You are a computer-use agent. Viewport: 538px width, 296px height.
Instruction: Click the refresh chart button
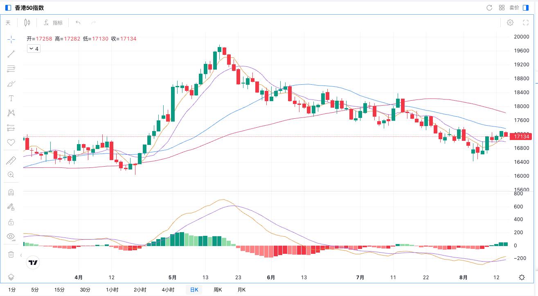(489, 8)
